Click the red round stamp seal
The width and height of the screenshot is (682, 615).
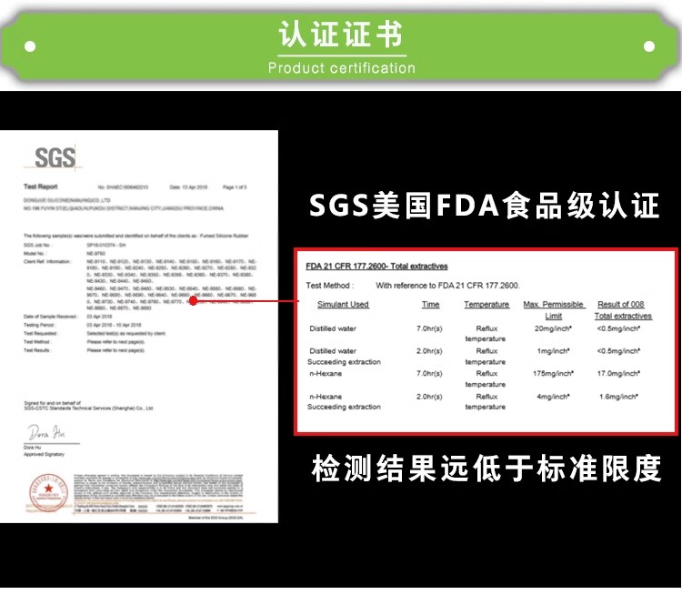tap(49, 492)
